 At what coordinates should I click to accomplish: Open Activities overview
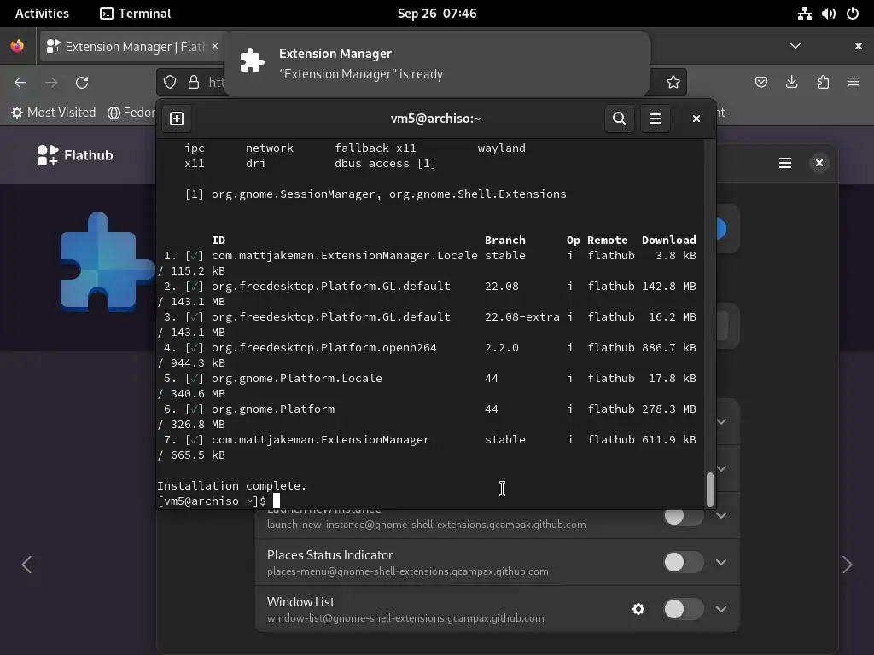pyautogui.click(x=42, y=14)
